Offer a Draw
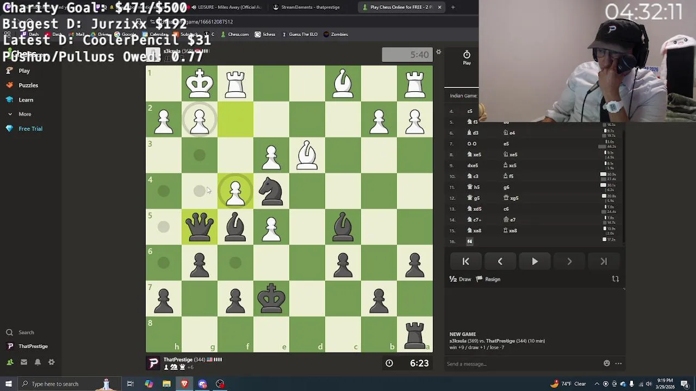The height and width of the screenshot is (391, 696). coord(460,279)
